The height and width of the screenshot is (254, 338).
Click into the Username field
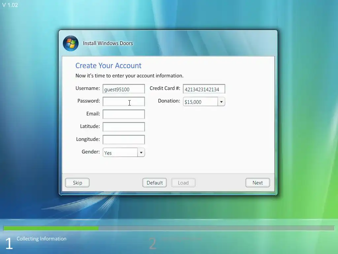coord(124,89)
